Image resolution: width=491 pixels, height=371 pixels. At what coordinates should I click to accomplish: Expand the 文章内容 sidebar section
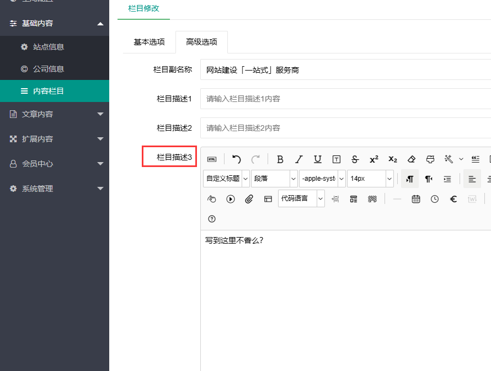click(55, 114)
